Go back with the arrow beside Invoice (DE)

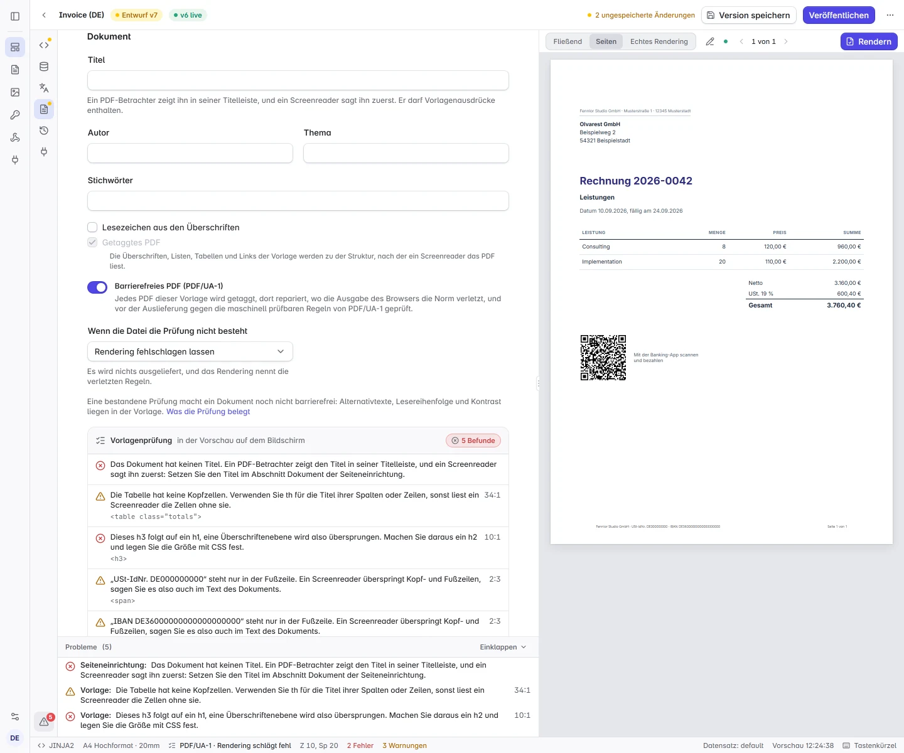44,15
